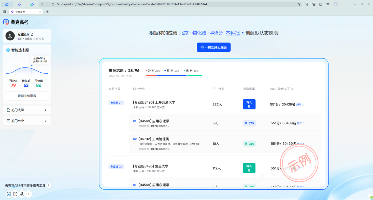Open the browser extensions grid icon
This screenshot has width=373, height=200.
coord(314,4)
